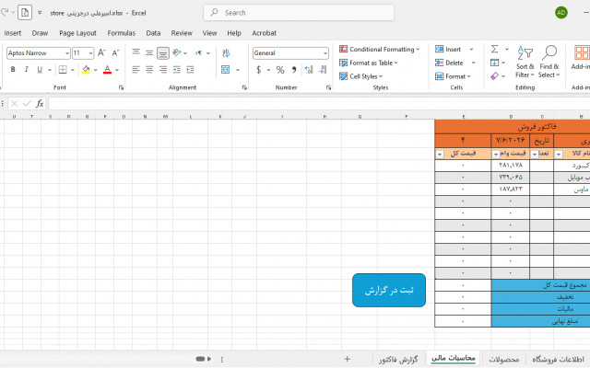Decrease decimal places
590x368 pixels.
(x=323, y=70)
